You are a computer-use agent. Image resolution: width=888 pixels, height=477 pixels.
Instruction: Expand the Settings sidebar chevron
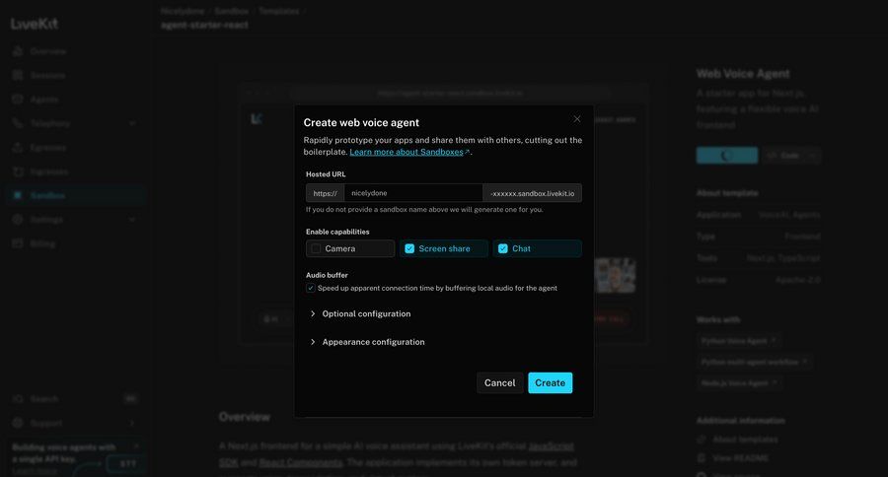pyautogui.click(x=132, y=220)
